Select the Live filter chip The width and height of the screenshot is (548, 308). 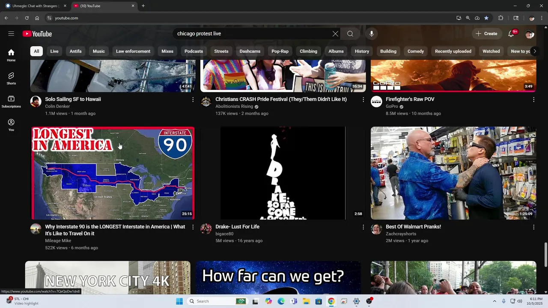[54, 51]
